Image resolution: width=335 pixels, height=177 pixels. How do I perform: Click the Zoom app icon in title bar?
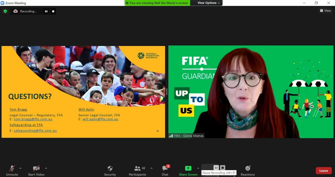(x=3, y=3)
